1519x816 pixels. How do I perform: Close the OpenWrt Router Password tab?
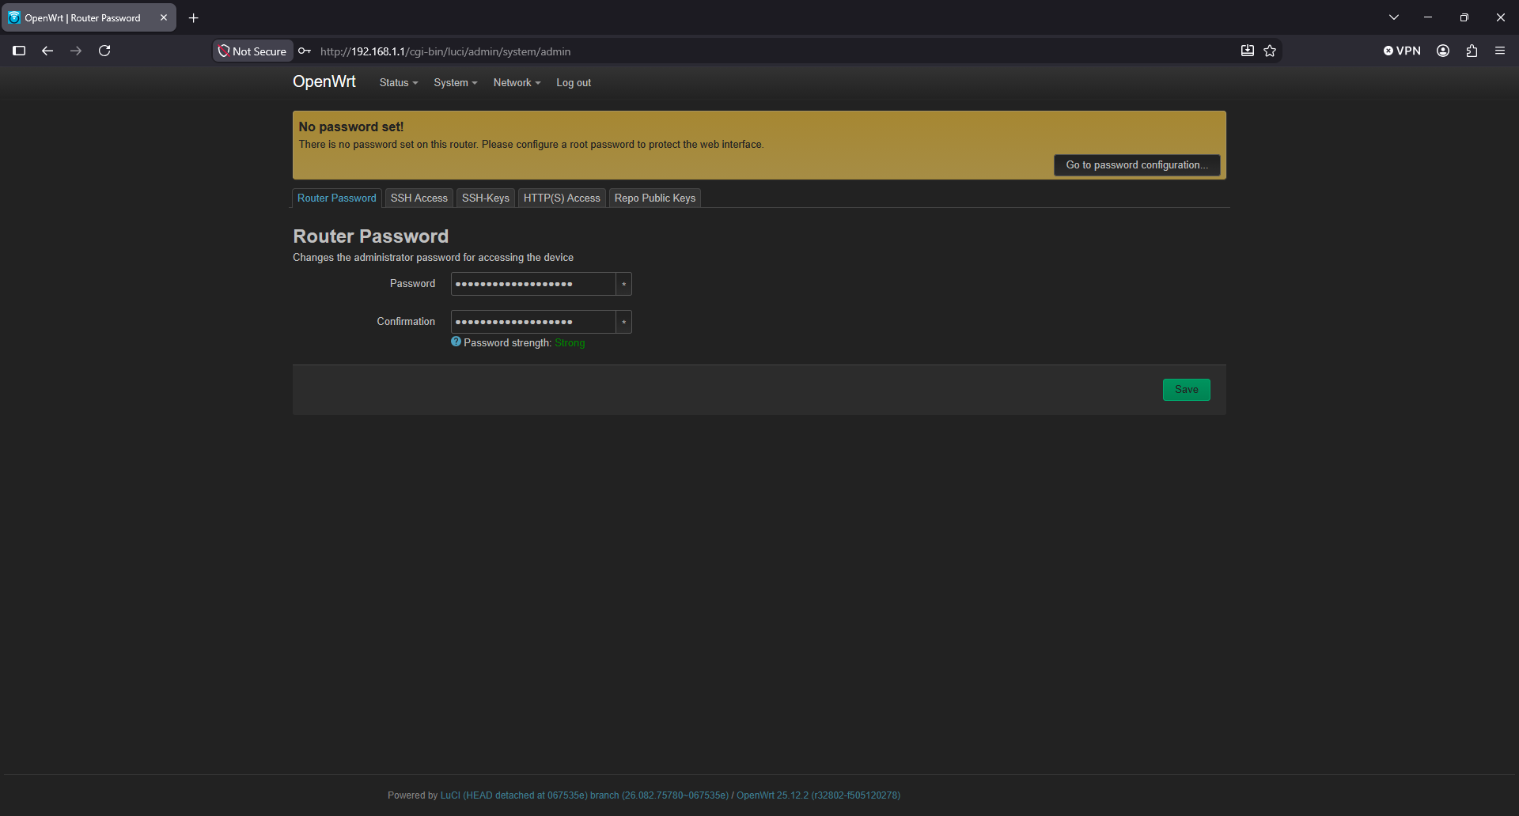point(164,17)
